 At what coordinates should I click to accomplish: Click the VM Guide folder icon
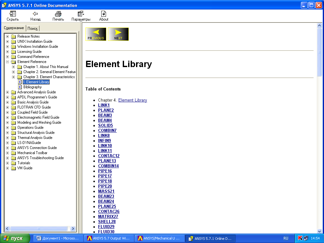(13, 168)
